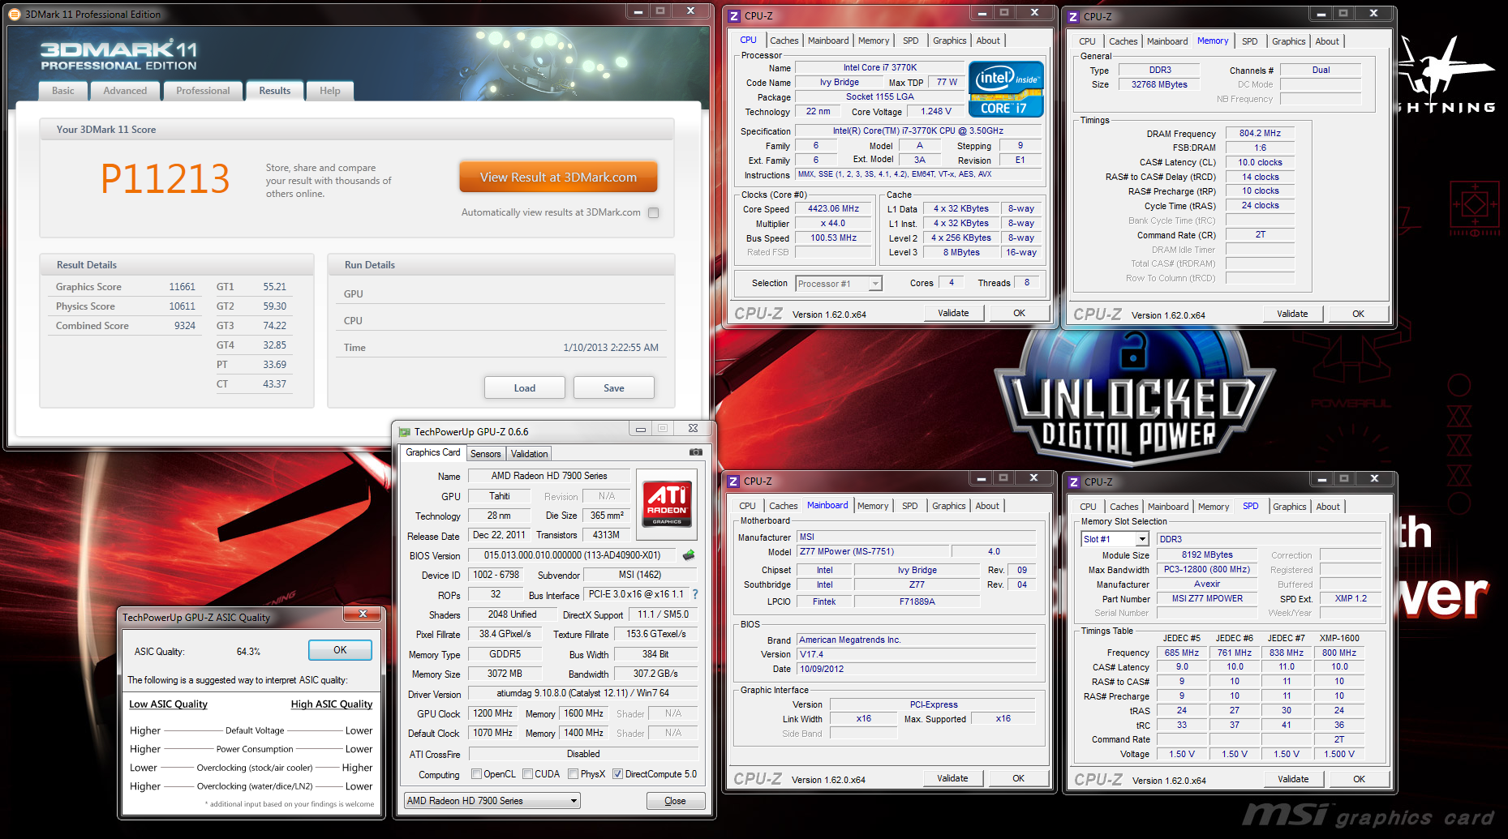Click the Load button in Run Details

(x=525, y=388)
